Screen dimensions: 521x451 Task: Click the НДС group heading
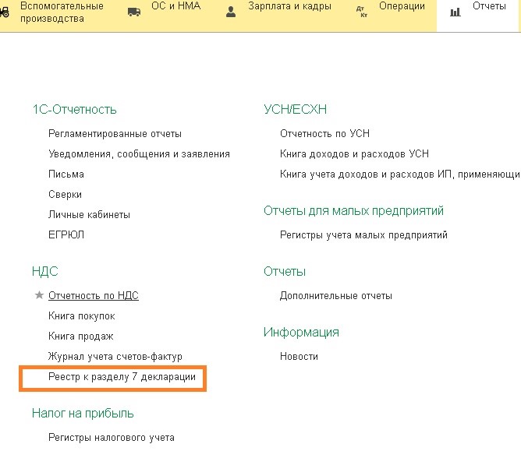(45, 272)
